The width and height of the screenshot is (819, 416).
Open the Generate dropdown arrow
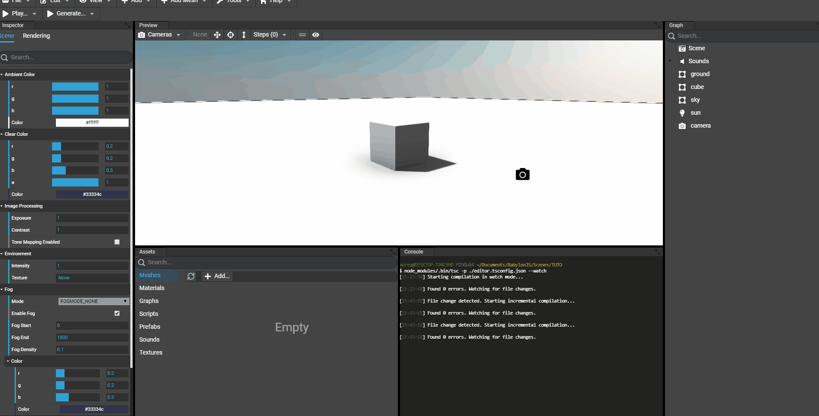(92, 14)
